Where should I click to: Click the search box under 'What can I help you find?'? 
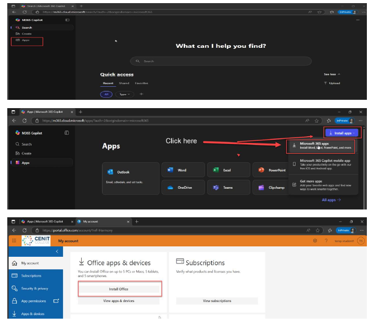(x=221, y=61)
